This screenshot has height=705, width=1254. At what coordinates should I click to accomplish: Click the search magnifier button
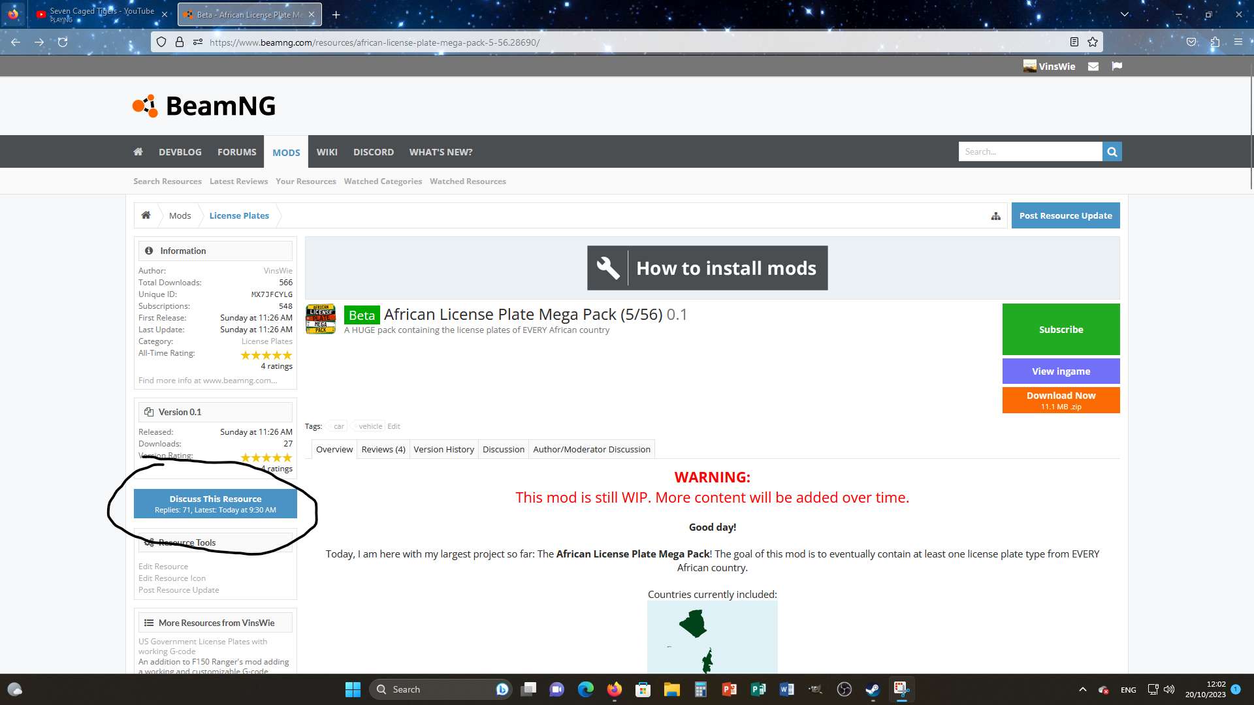[1112, 151]
